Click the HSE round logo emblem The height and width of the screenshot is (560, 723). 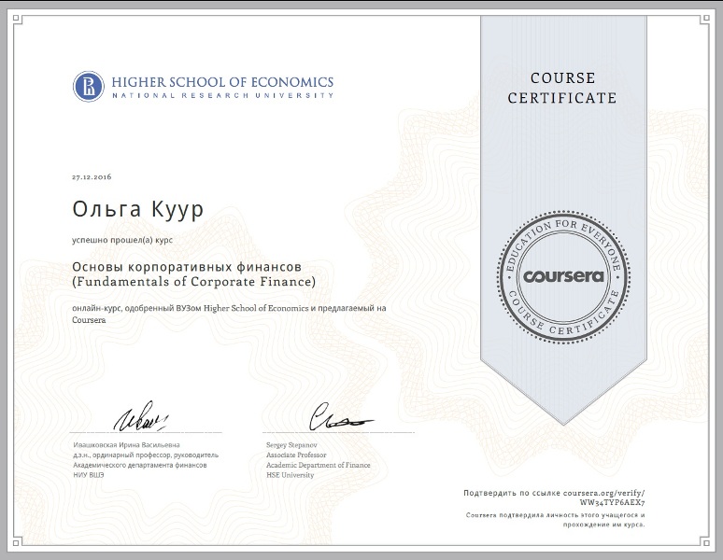pos(90,87)
